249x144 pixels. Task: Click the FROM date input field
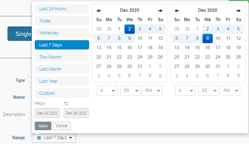(47, 113)
